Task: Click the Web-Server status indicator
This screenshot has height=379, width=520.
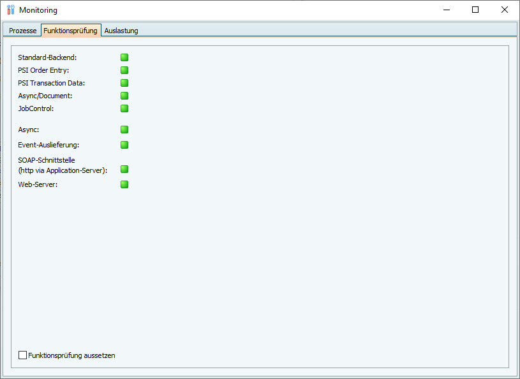Action: pos(124,184)
